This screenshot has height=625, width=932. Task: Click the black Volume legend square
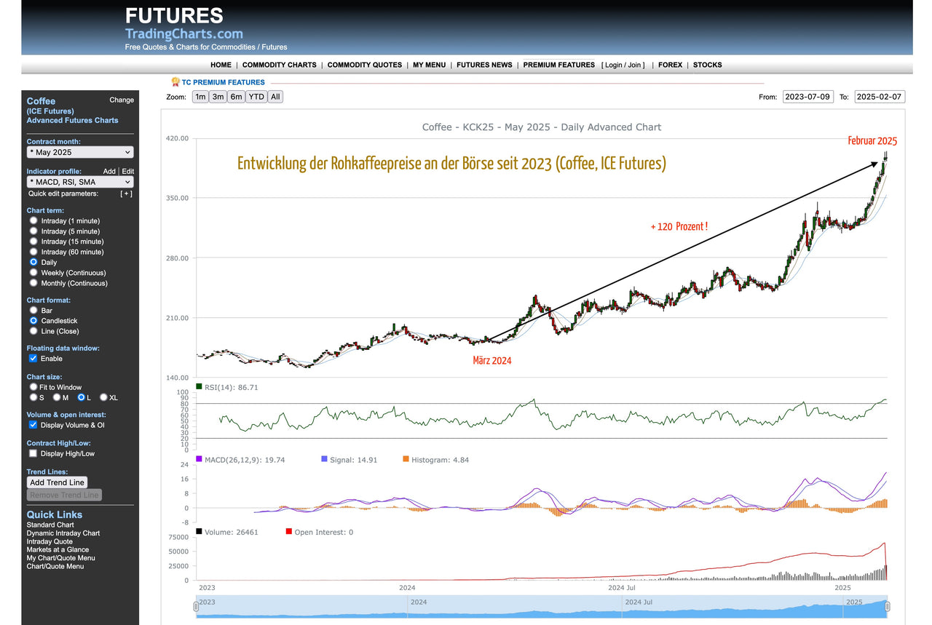click(200, 532)
